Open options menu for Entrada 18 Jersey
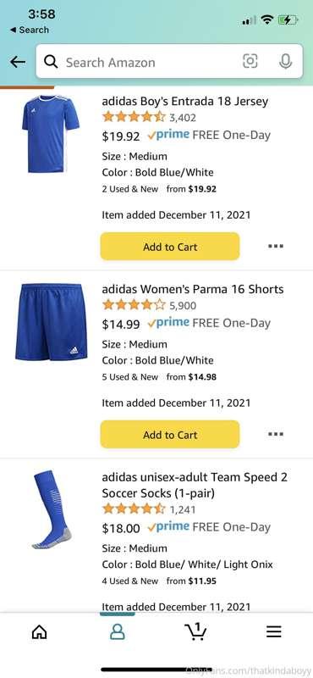313x678 pixels. tap(276, 246)
